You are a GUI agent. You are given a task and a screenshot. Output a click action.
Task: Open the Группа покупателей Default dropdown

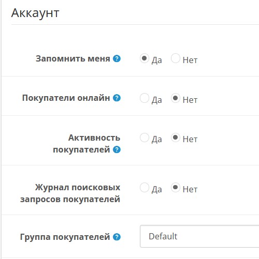tap(199, 236)
